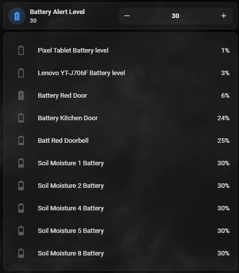Decrease the alert level with minus button
The width and height of the screenshot is (239, 273).
(x=127, y=16)
